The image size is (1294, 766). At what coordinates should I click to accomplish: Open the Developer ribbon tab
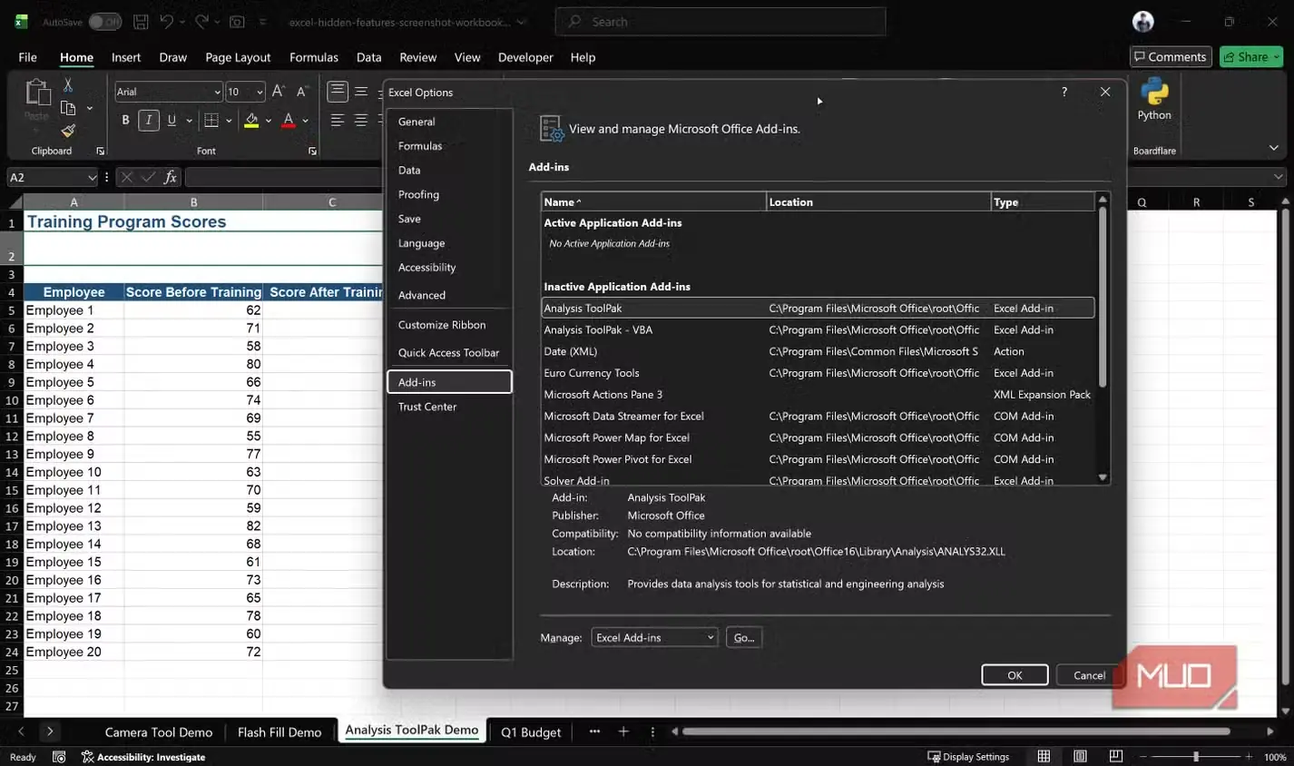click(x=525, y=57)
